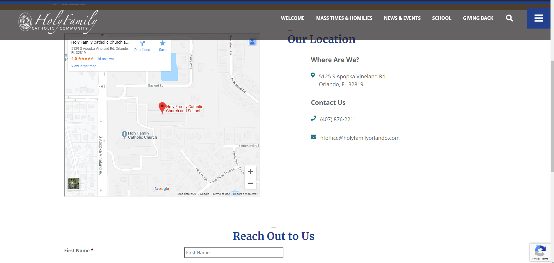Switch to satellite view thumbnail
The image size is (554, 263).
pyautogui.click(x=74, y=183)
